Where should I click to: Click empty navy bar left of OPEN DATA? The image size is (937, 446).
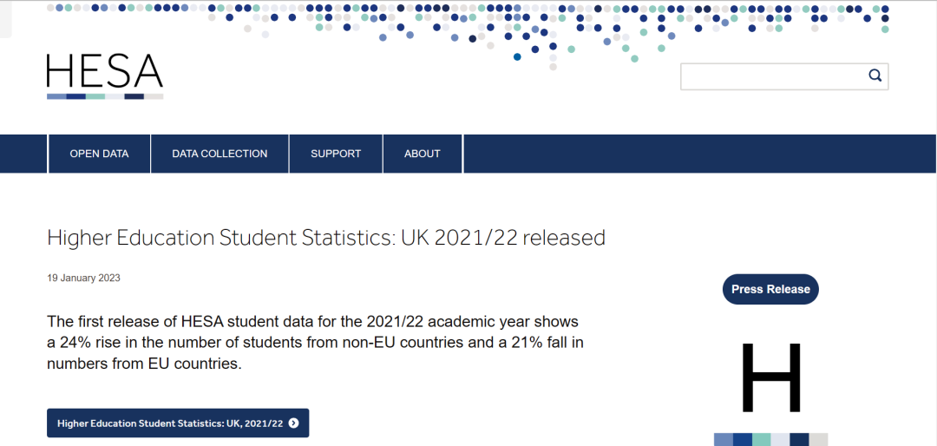click(x=23, y=154)
